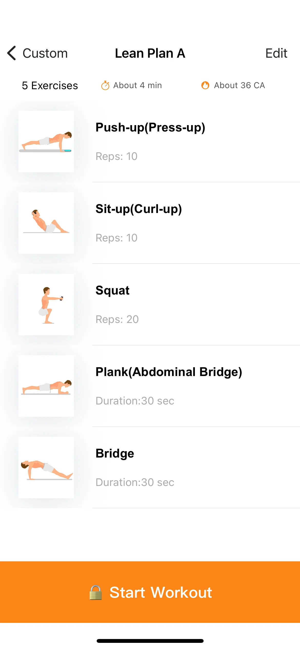Image resolution: width=300 pixels, height=649 pixels.
Task: Select the Push-up(Press-up) exercise title
Action: click(x=150, y=127)
